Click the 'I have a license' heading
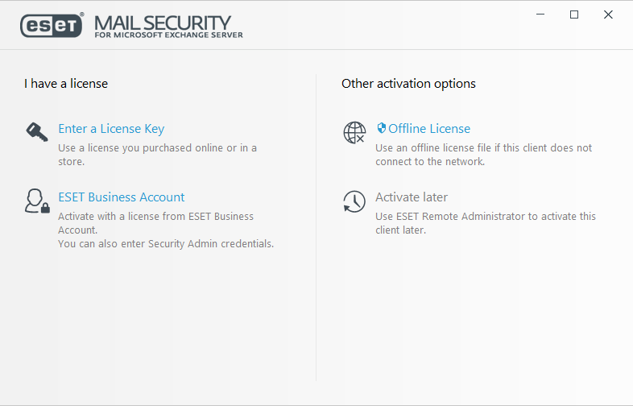The width and height of the screenshot is (633, 406). click(66, 84)
